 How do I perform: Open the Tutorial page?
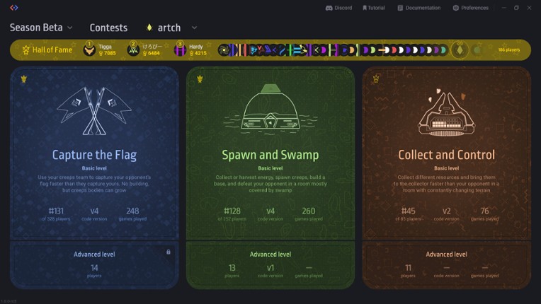click(374, 8)
